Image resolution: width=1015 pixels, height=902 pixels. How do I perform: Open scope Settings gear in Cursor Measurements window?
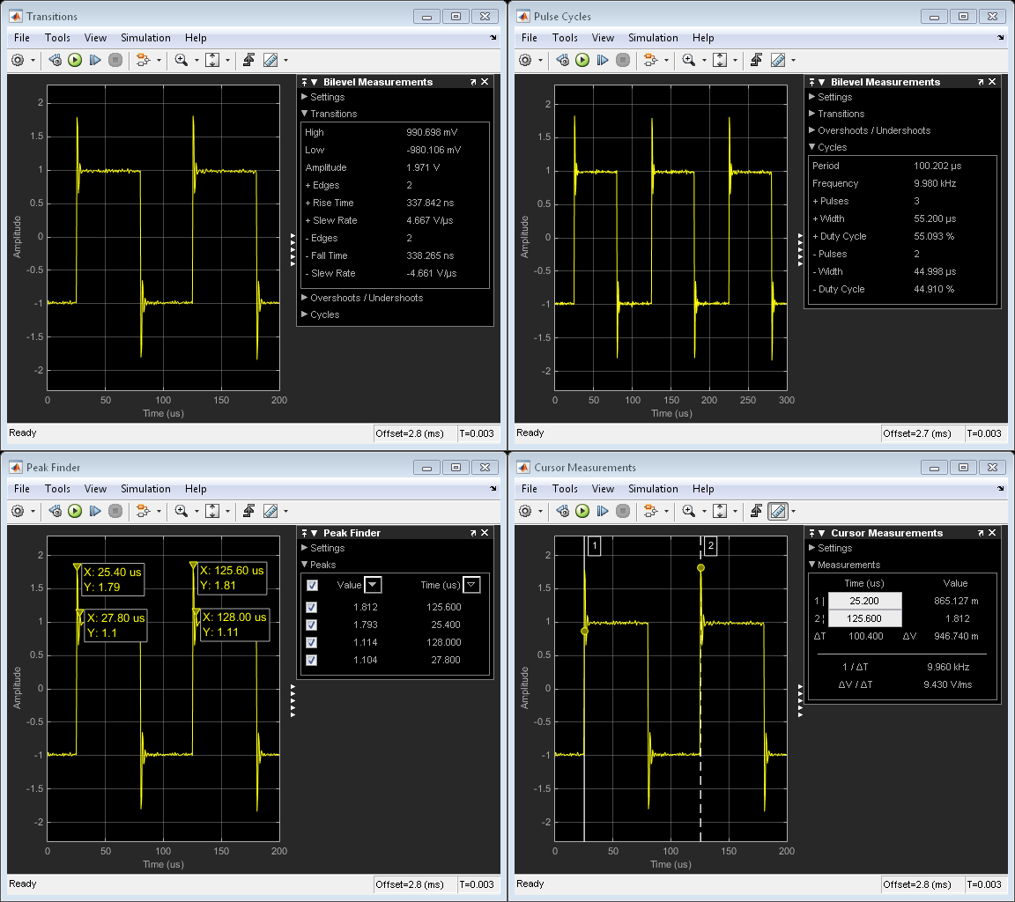(527, 511)
